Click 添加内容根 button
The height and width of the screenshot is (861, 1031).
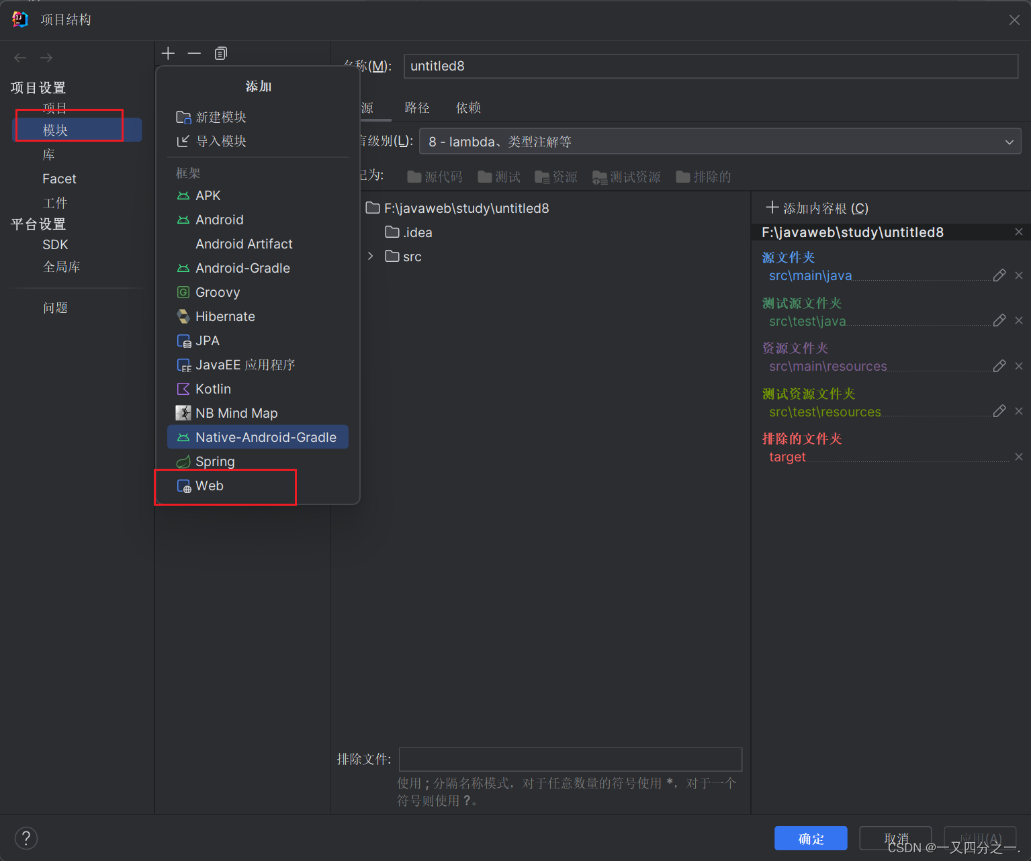(817, 208)
